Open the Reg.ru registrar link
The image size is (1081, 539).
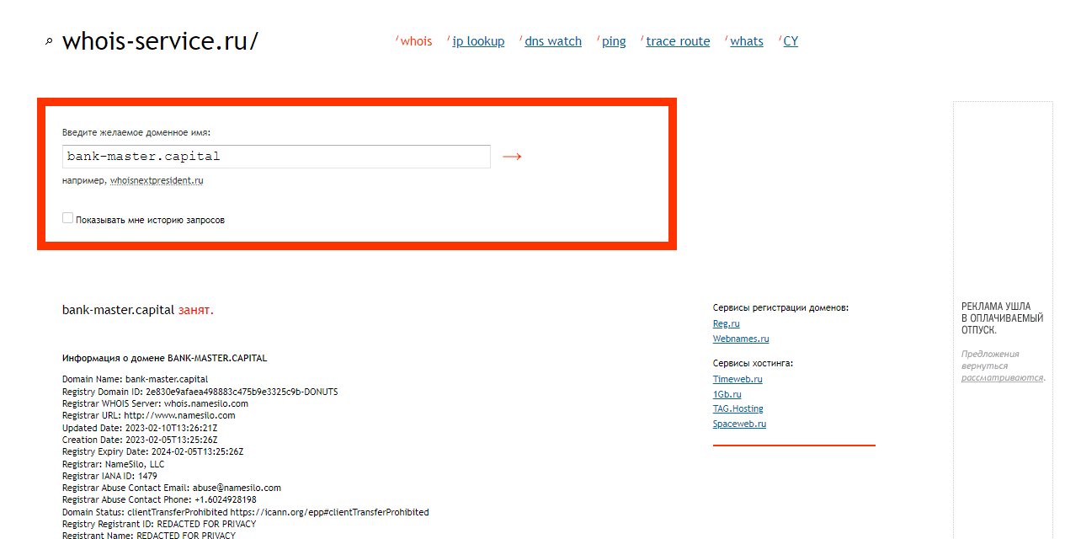click(726, 323)
